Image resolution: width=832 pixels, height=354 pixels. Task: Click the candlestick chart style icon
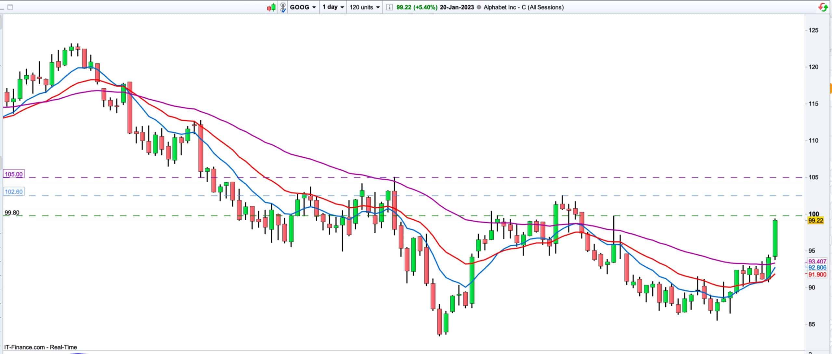[271, 7]
